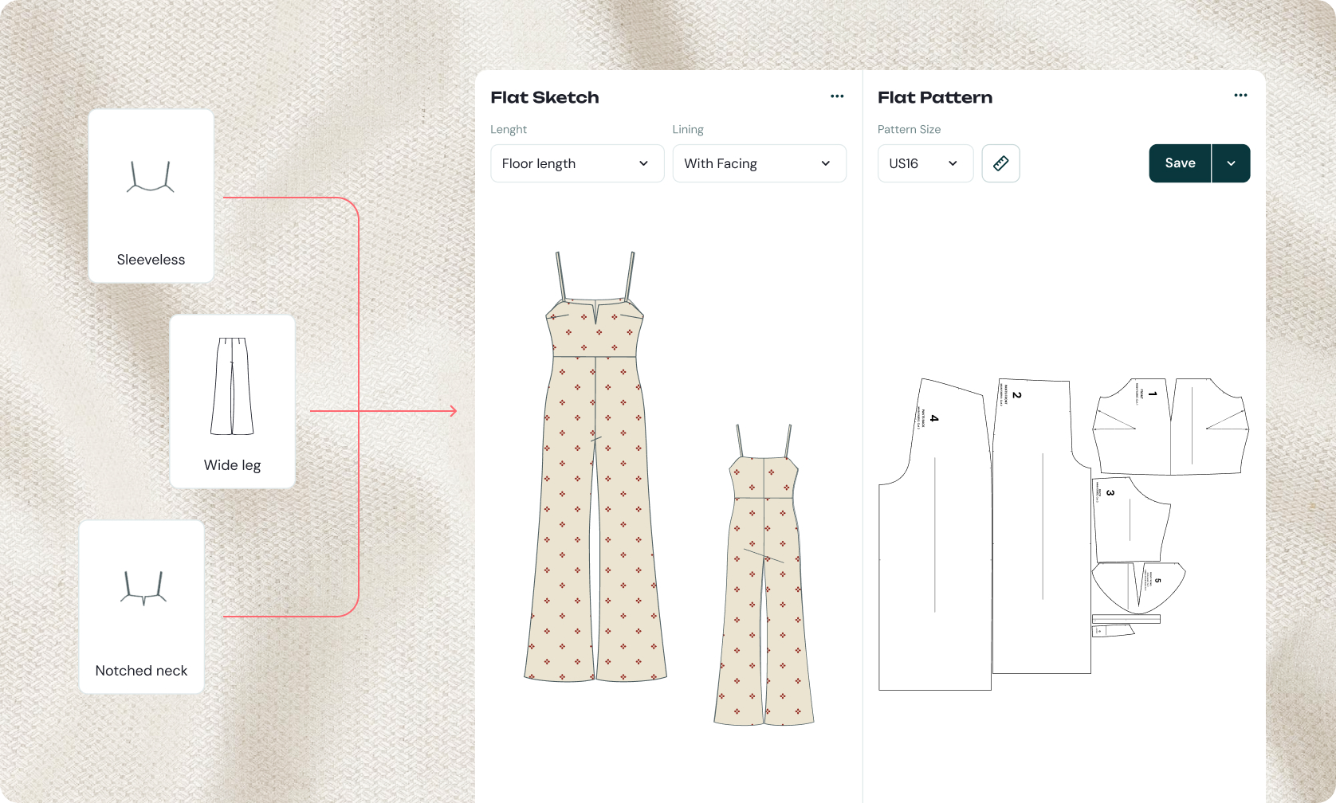Select pattern piece 5 curved facing
The height and width of the screenshot is (803, 1336).
(x=1138, y=587)
